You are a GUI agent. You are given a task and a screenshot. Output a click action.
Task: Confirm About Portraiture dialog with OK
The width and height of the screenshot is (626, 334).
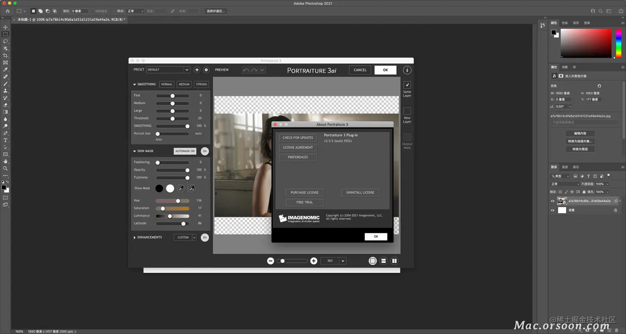[376, 237]
